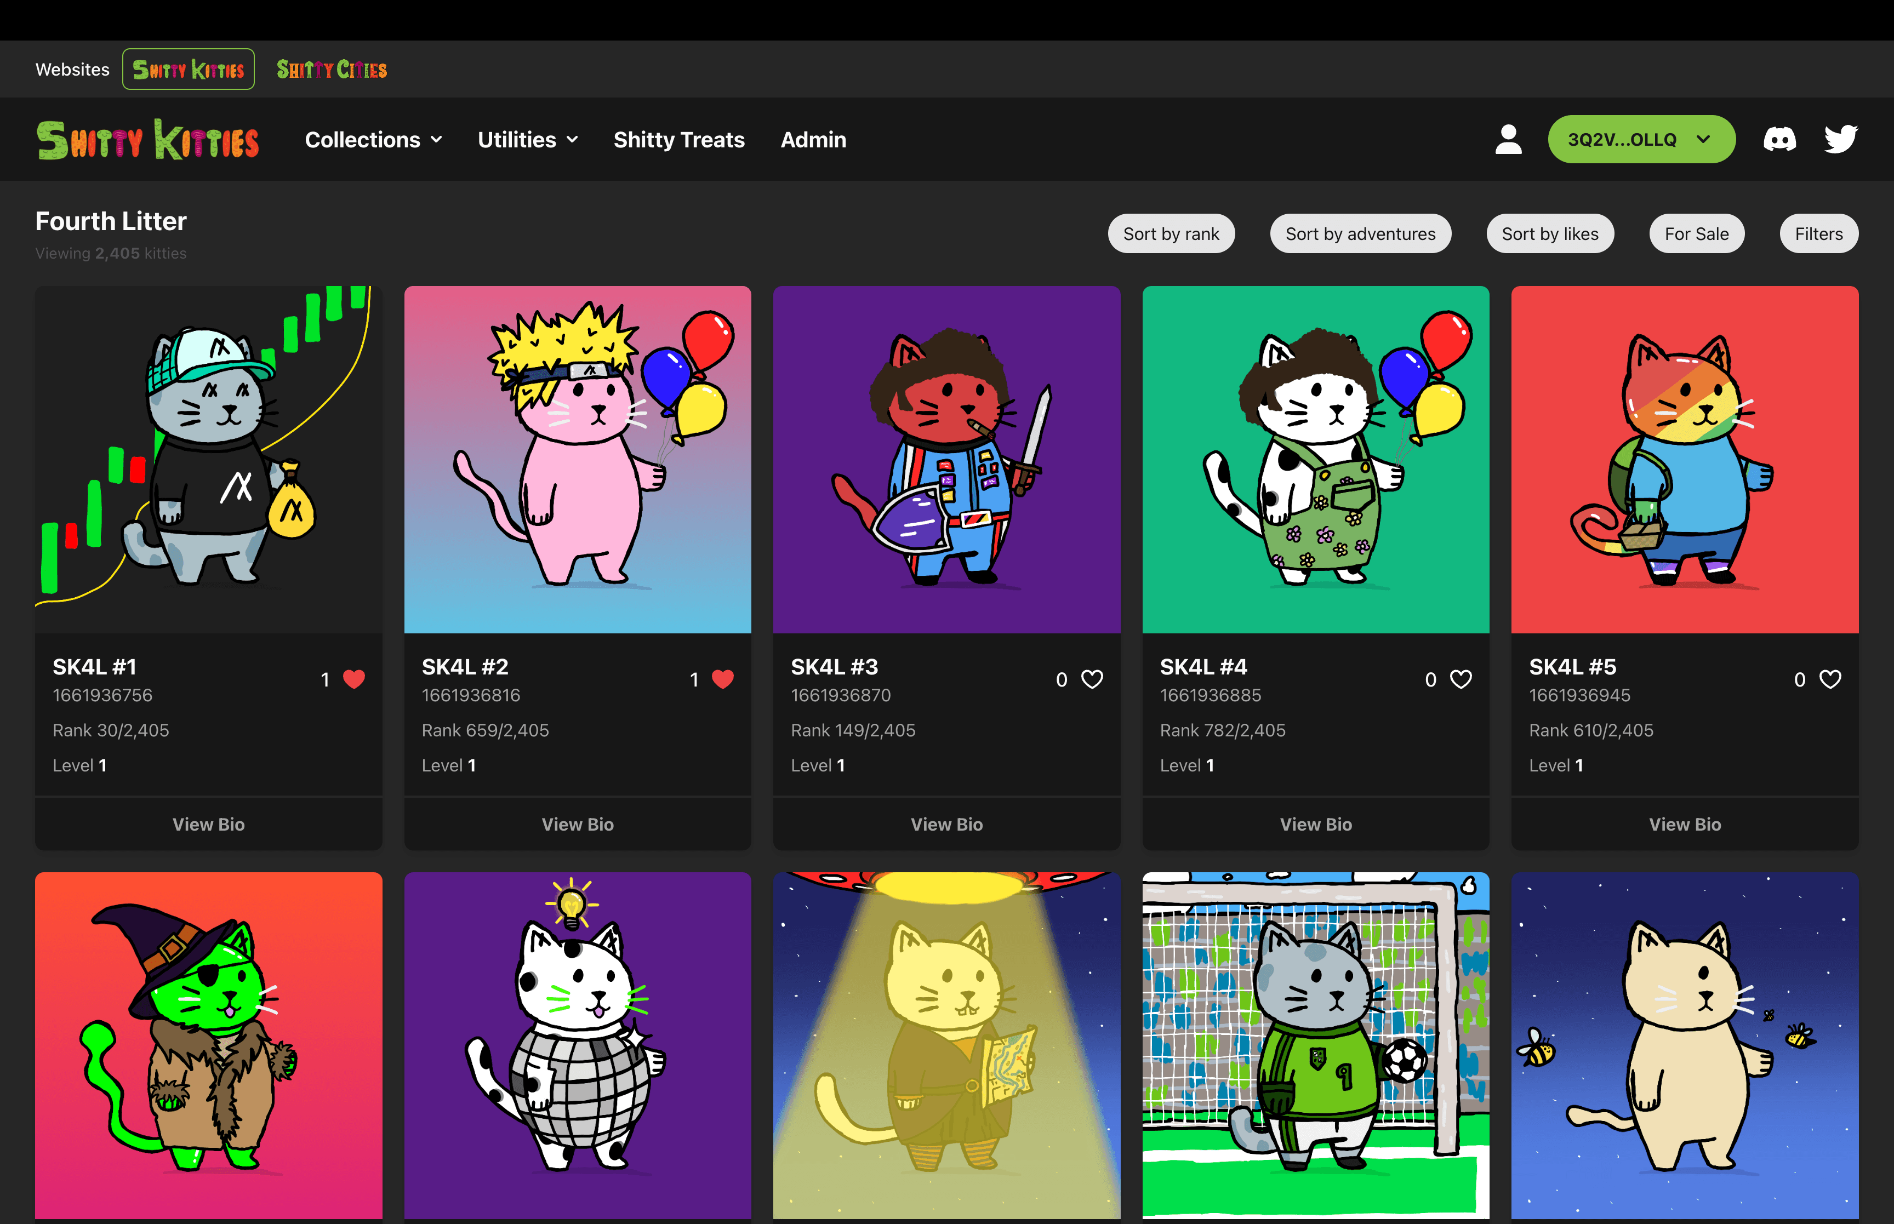The image size is (1894, 1224).
Task: Like SK4L #5 using heart outline
Action: pos(1830,679)
